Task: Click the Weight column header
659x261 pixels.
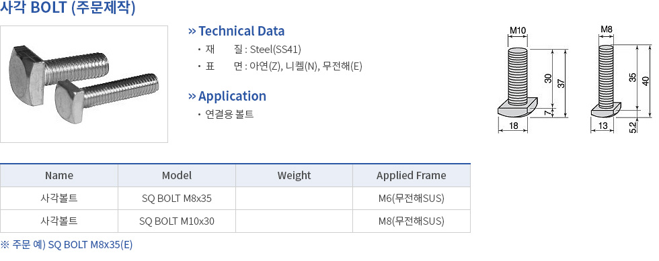Action: (295, 175)
